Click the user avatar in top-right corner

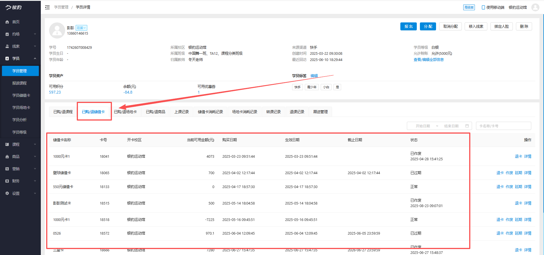click(535, 7)
